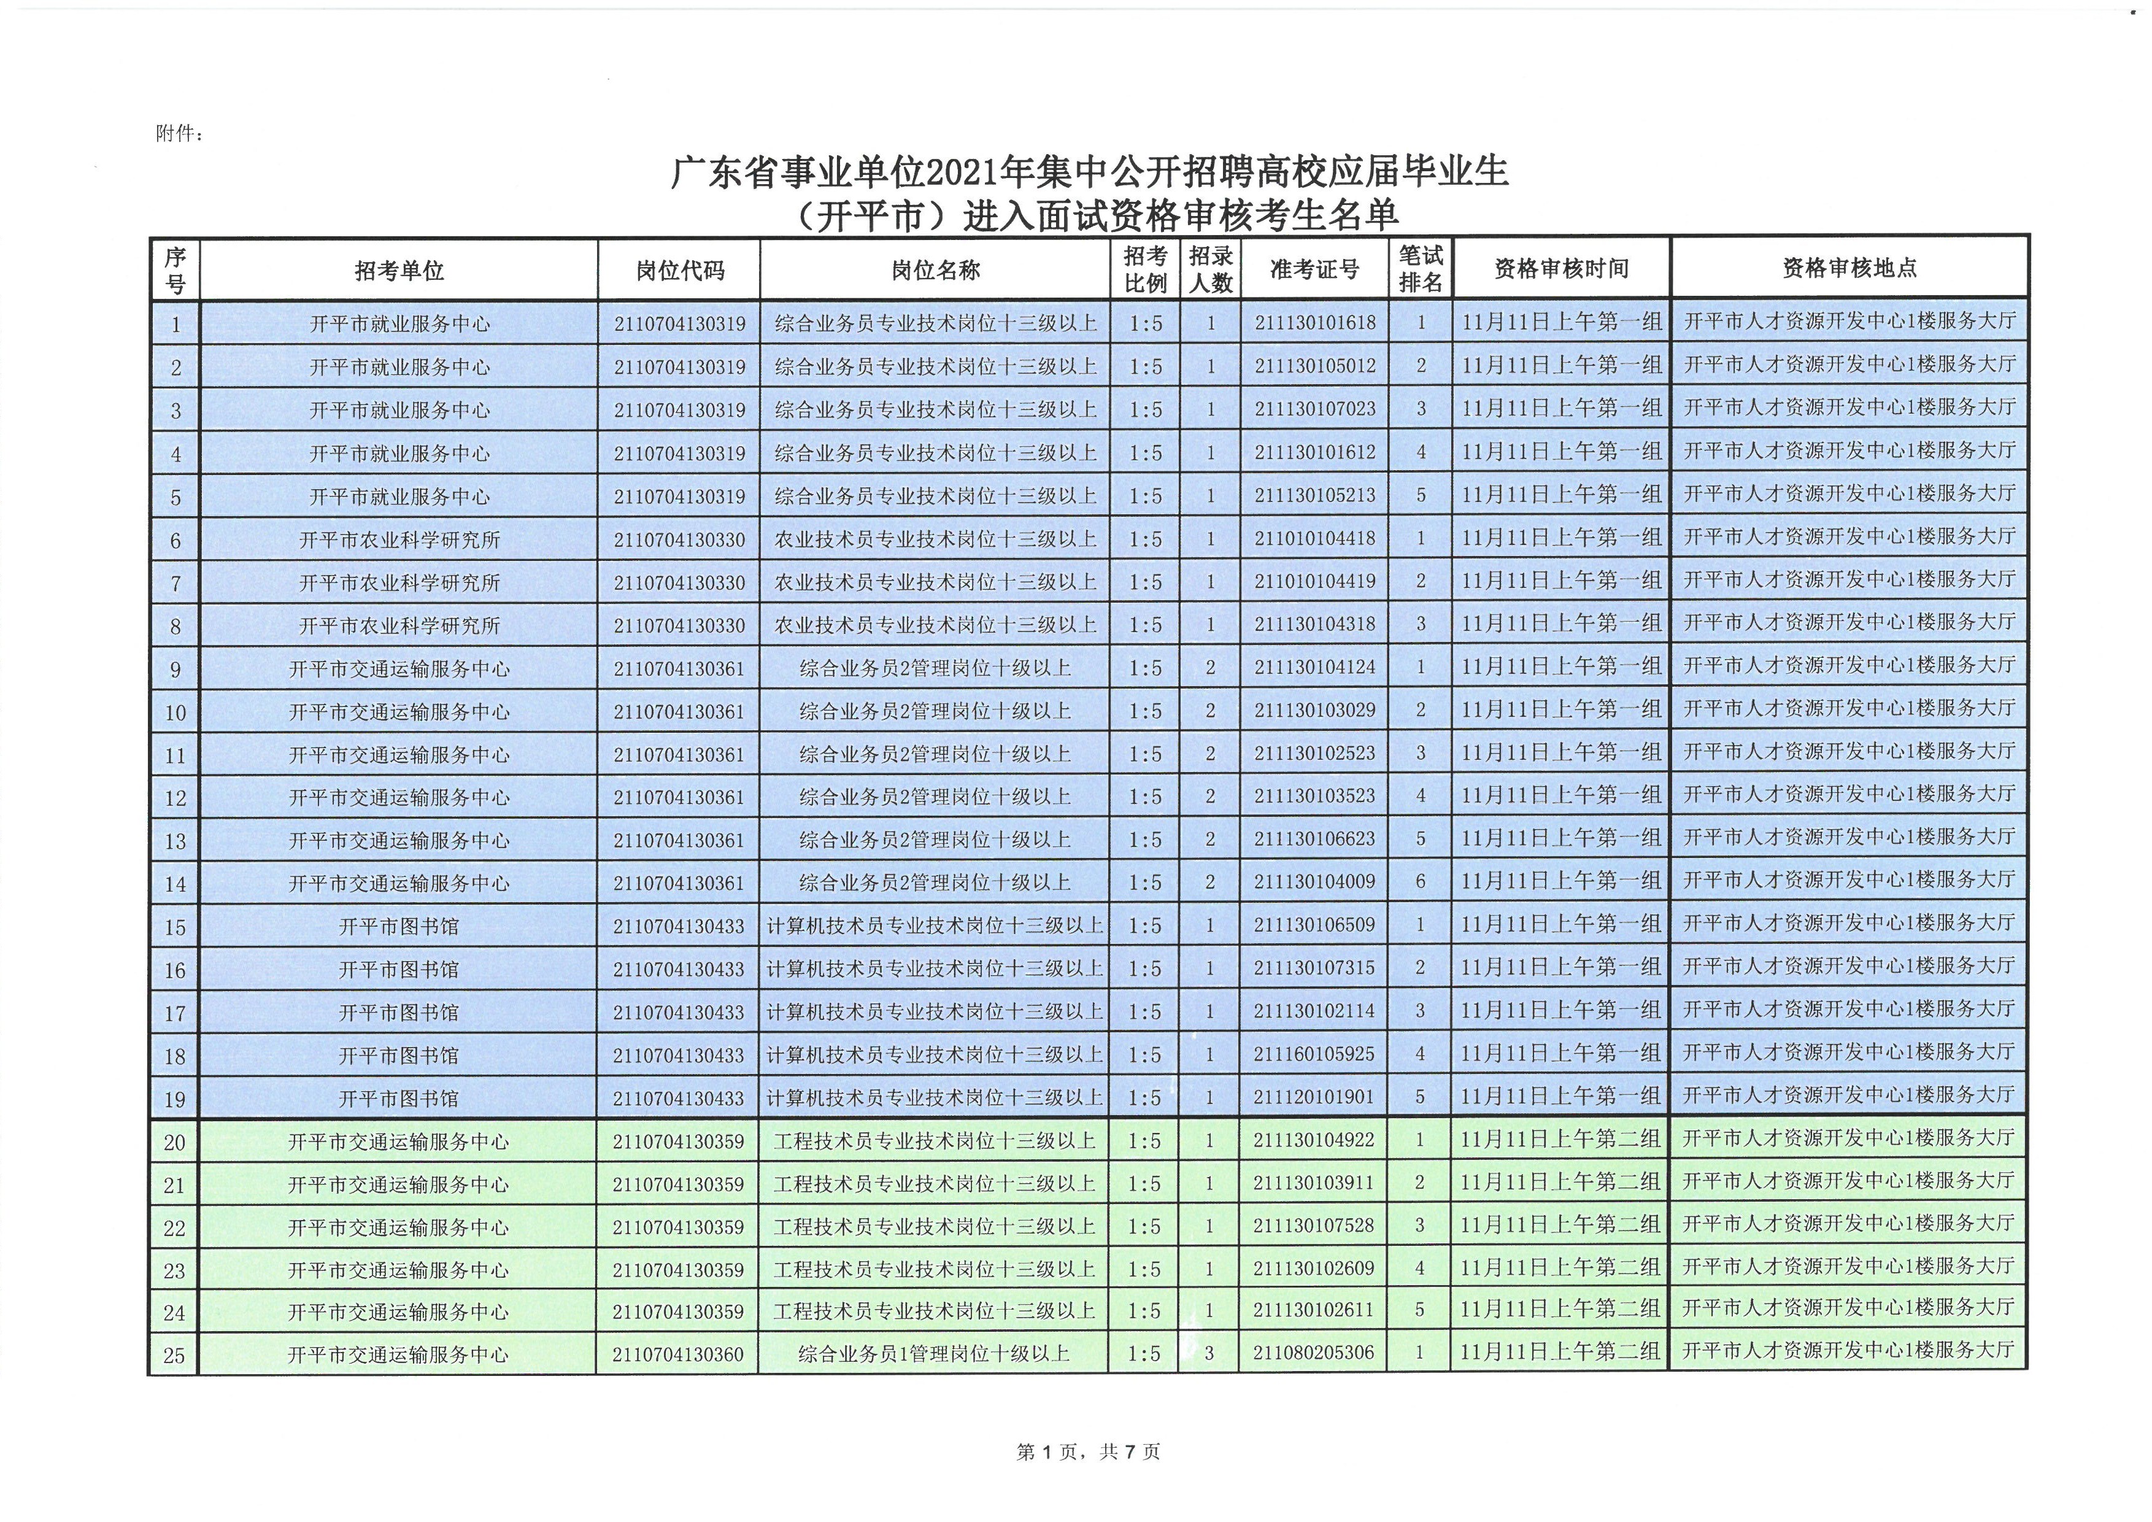Viewport: 2152px width, 1522px height.
Task: Click the page footer 第1页,共7页
Action: pyautogui.click(x=1088, y=1453)
